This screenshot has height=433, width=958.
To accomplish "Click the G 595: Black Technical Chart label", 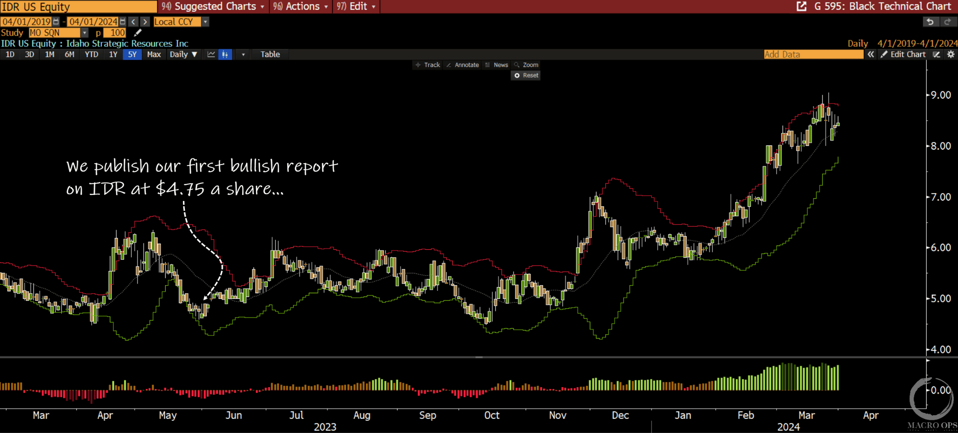I will point(883,6).
